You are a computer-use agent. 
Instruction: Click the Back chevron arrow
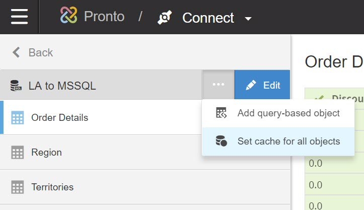coord(16,52)
